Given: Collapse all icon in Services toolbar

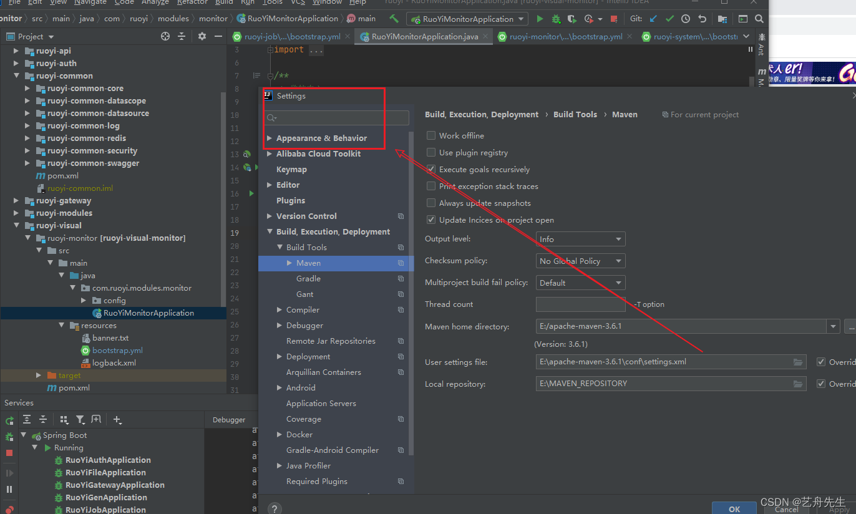Looking at the screenshot, I should click(43, 420).
